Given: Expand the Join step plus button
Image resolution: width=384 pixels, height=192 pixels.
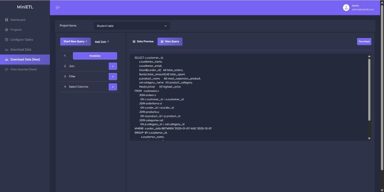Looking at the screenshot, I should [113, 66].
